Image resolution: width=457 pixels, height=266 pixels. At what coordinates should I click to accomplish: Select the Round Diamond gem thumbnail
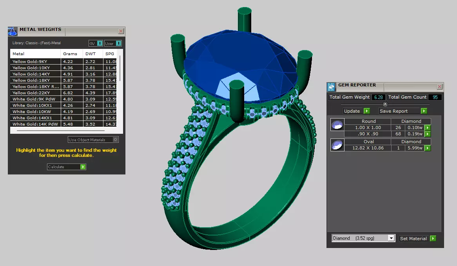coord(337,124)
